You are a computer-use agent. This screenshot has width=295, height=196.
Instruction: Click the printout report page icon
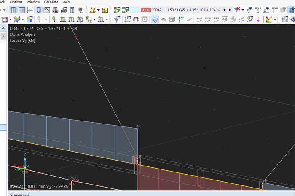point(72,10)
